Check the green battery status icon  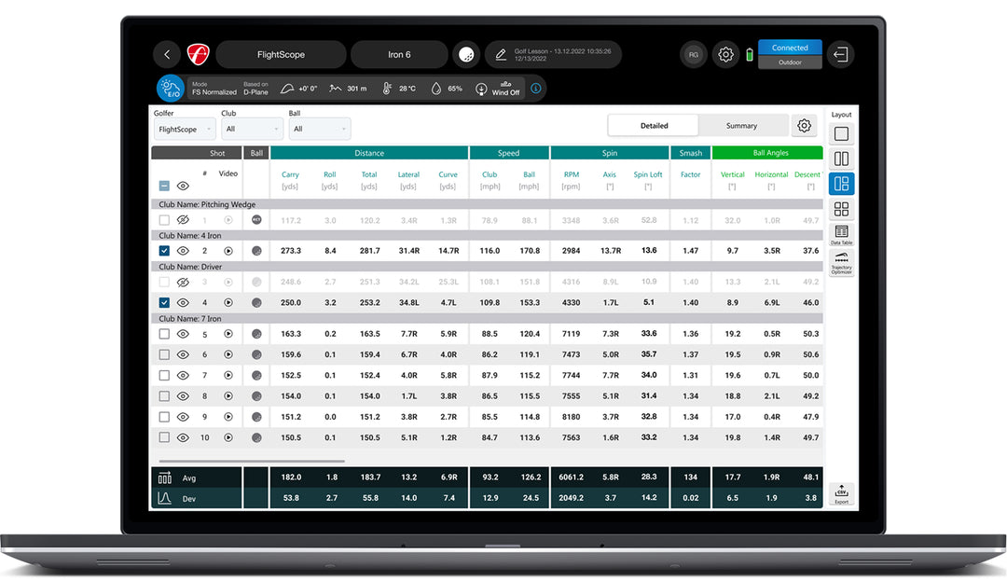[x=750, y=55]
